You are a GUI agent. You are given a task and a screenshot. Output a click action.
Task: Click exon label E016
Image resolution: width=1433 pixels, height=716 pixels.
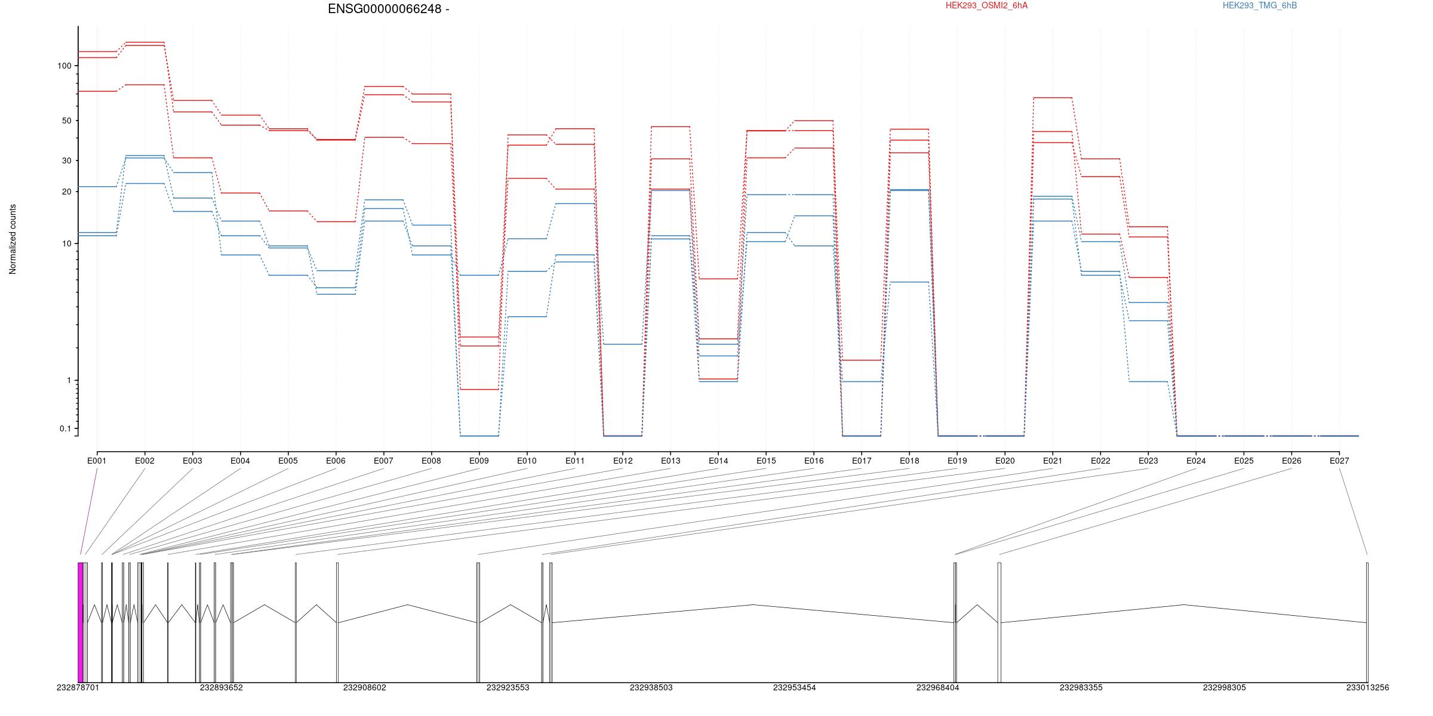(x=814, y=461)
